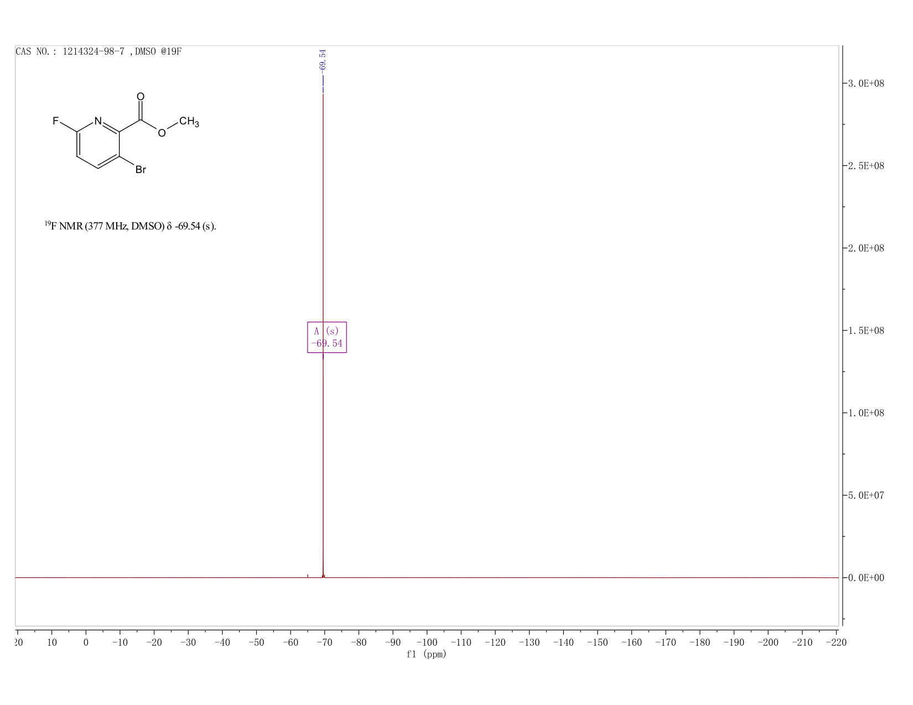Screen dimensions: 913x705
Task: Click the carbonyl O atom in the structure
Action: (x=141, y=97)
